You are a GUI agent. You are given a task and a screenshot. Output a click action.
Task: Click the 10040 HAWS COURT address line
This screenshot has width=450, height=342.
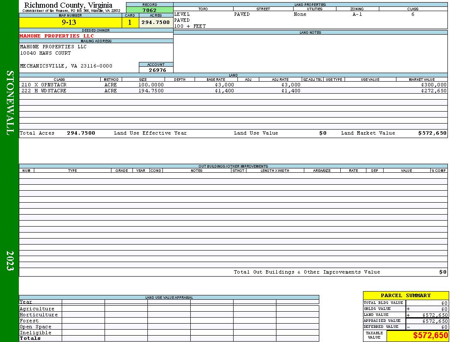(x=45, y=53)
